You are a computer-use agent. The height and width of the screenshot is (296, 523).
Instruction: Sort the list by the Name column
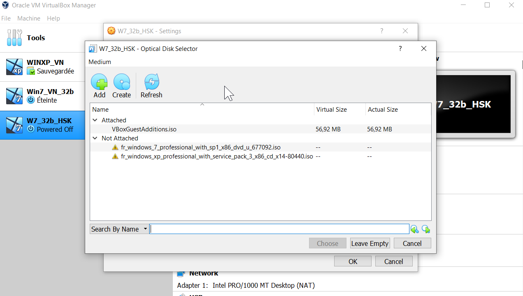point(202,109)
